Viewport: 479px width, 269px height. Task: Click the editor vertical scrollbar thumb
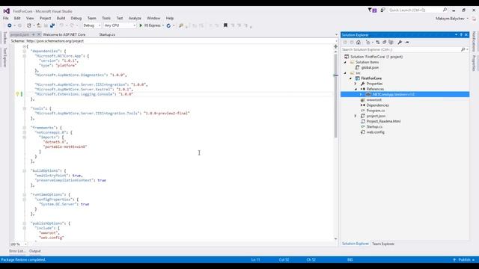[x=336, y=95]
